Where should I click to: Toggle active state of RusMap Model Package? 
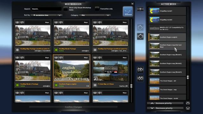[56, 50]
